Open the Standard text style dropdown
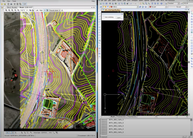This screenshot has width=193, height=138. (173, 3)
